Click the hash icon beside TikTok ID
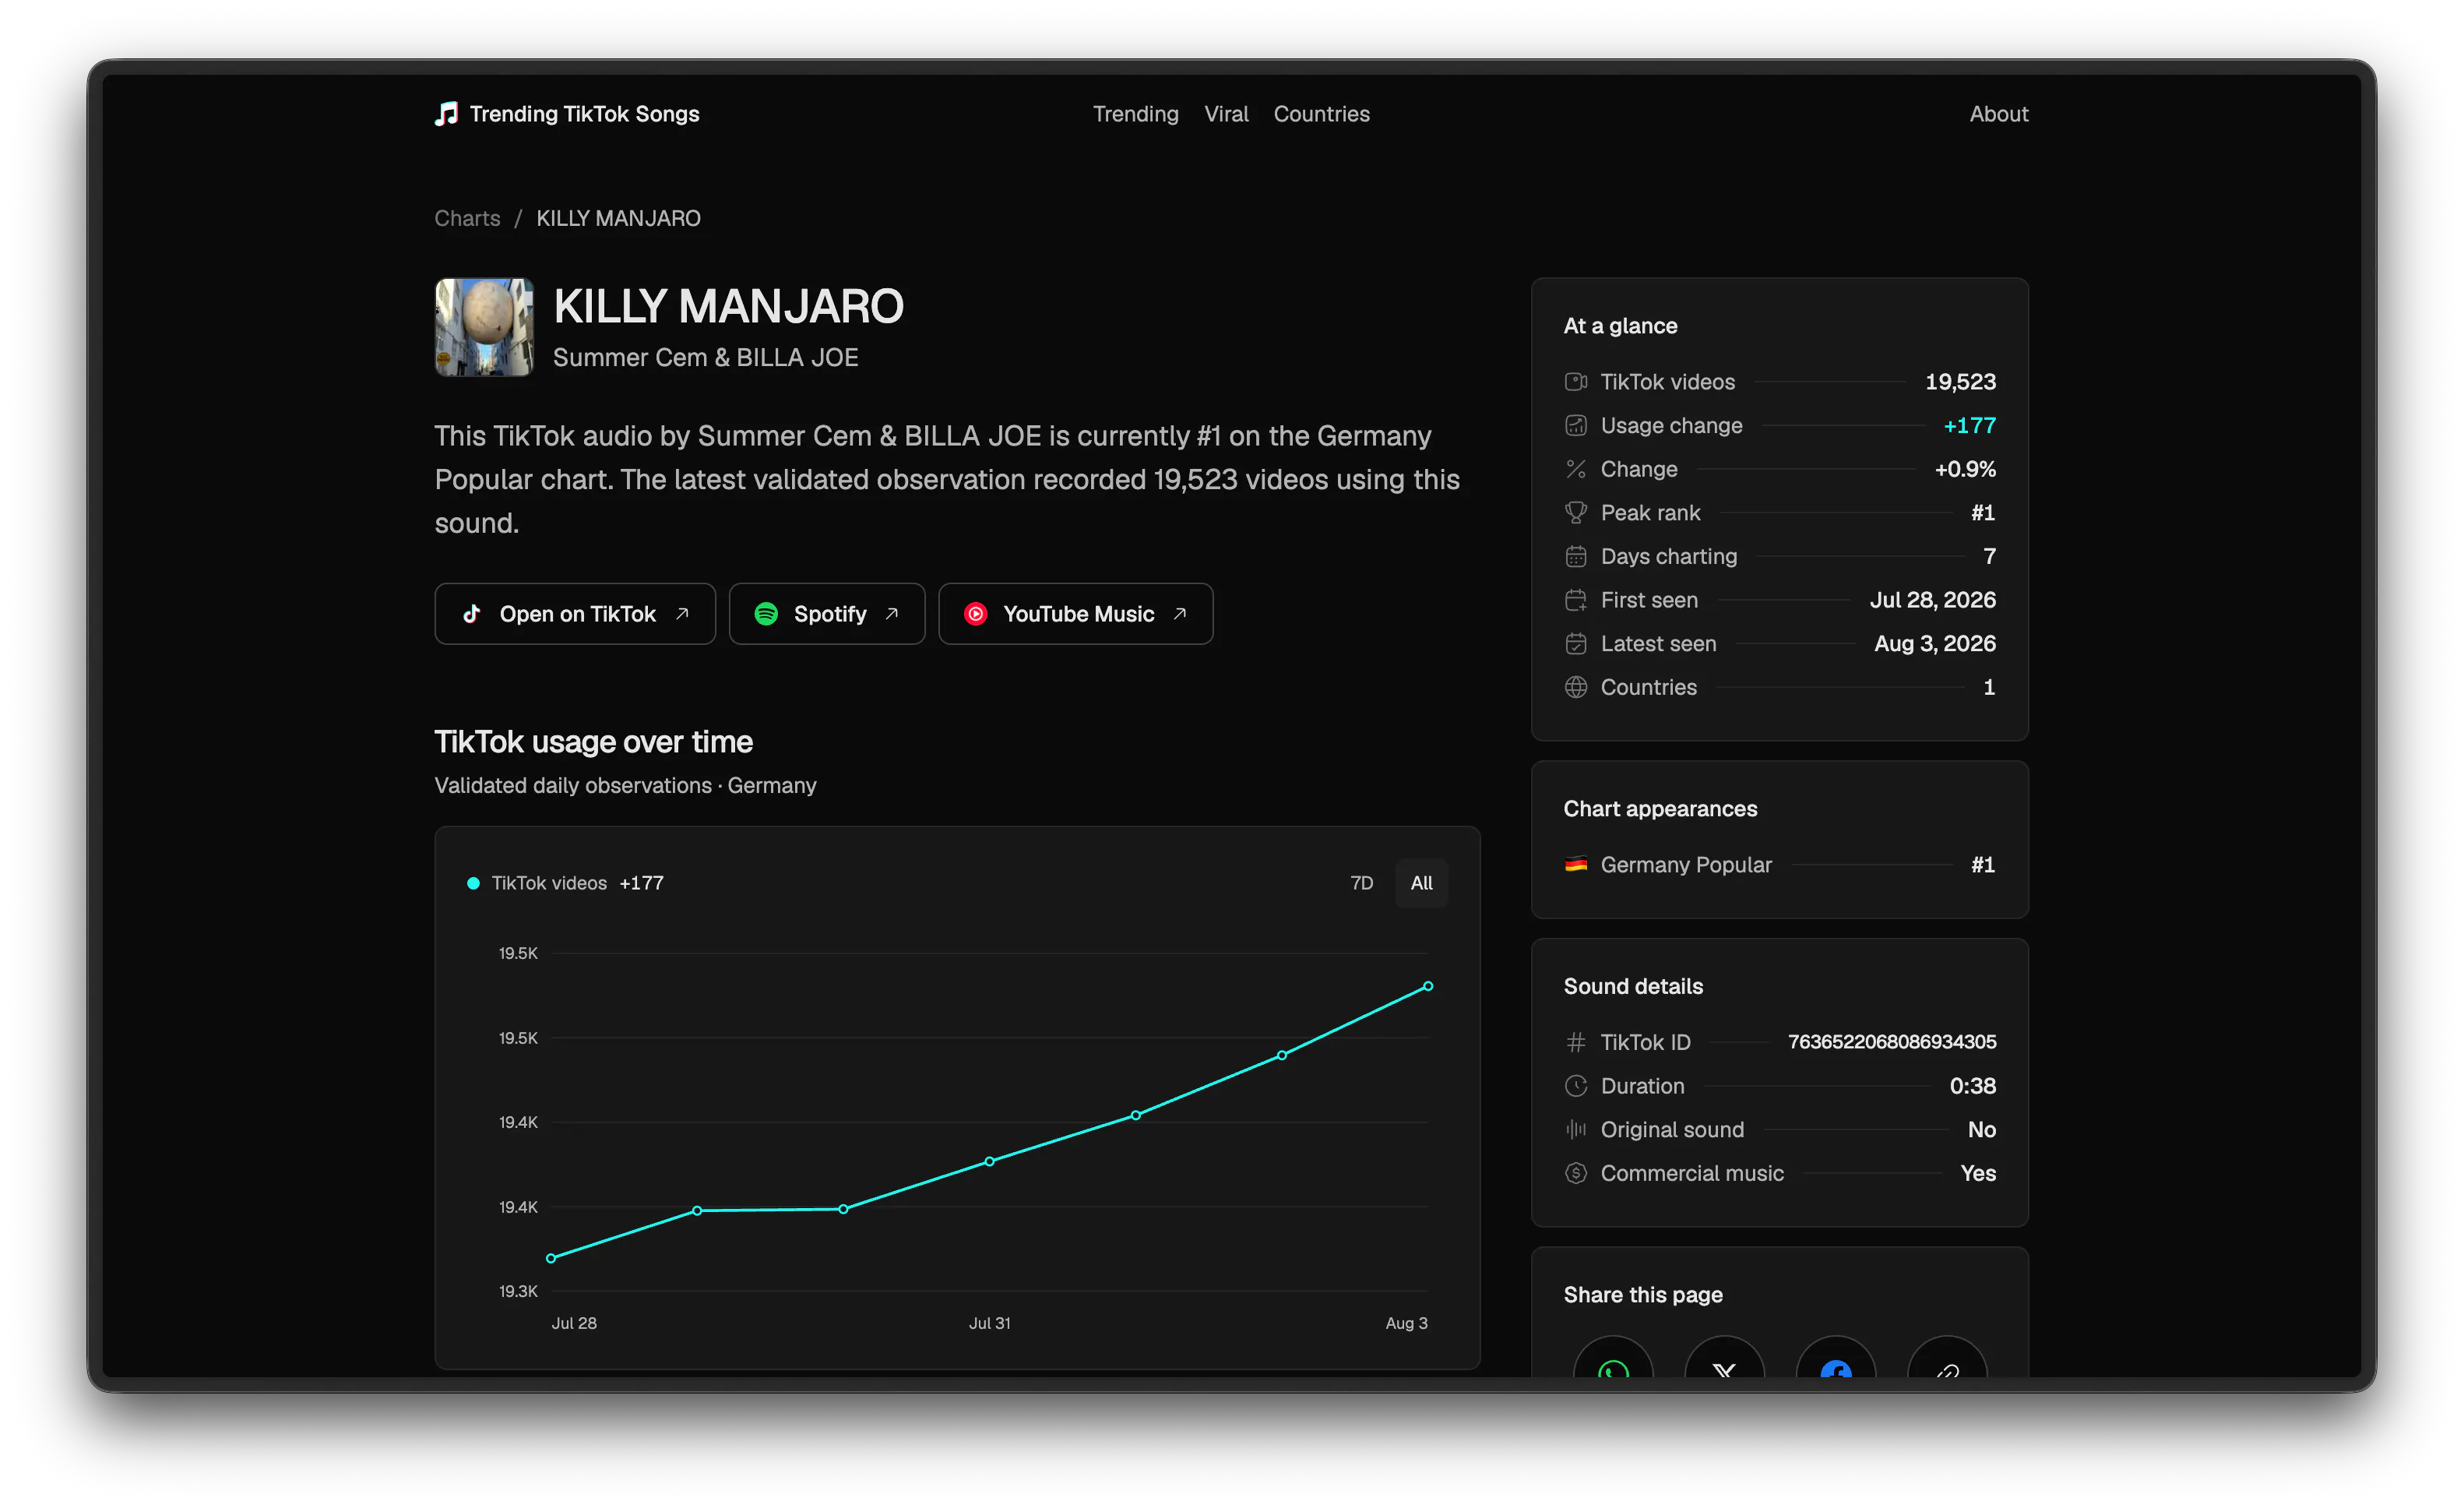 point(1575,1042)
